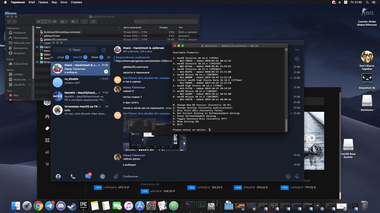This screenshot has height=213, width=380.
Task: Open Недавние in Finder sidebar
Action: point(19,33)
